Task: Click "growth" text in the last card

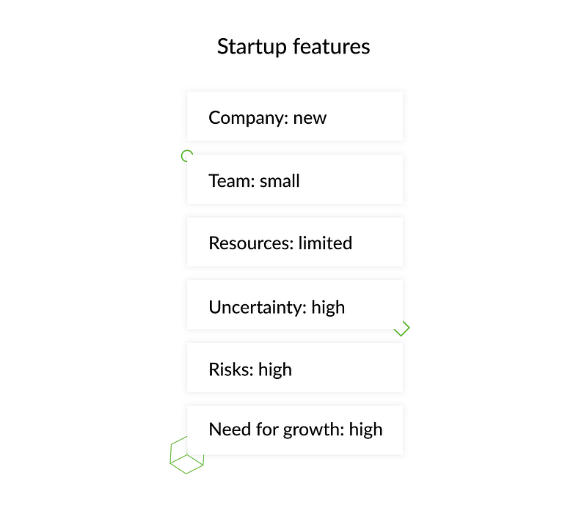Action: tap(314, 430)
